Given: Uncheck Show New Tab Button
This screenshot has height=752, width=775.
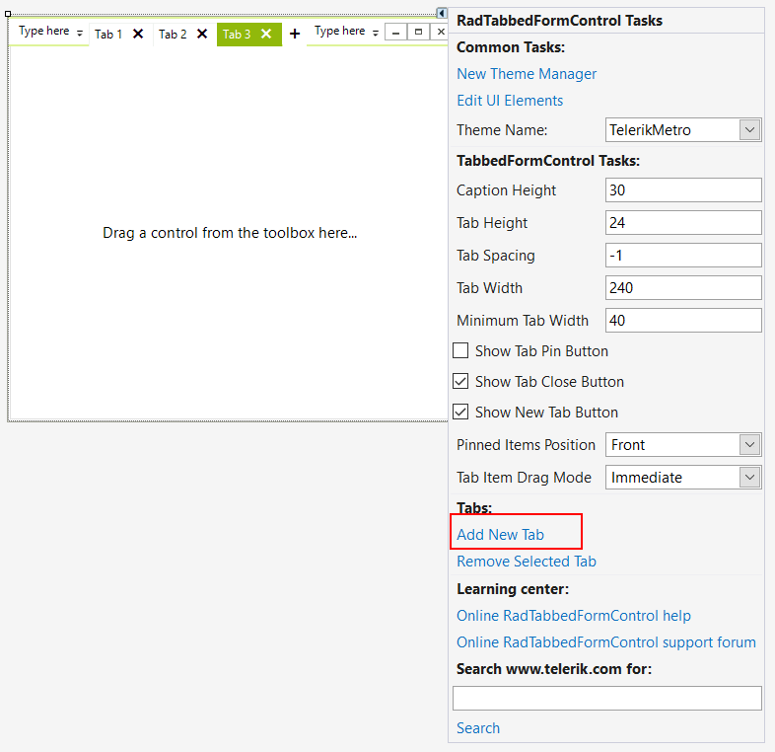Looking at the screenshot, I should 460,413.
